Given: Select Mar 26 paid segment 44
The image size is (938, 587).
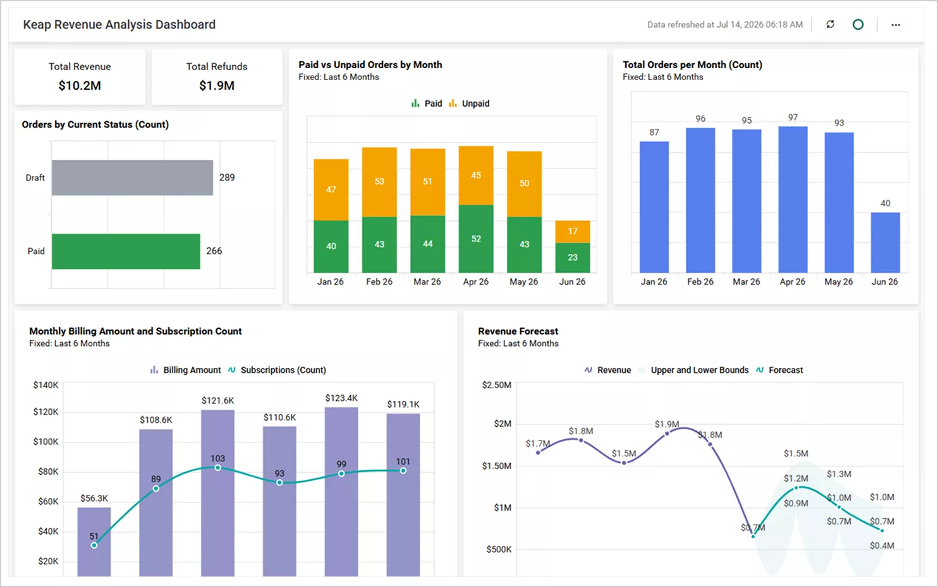Looking at the screenshot, I should 428,244.
